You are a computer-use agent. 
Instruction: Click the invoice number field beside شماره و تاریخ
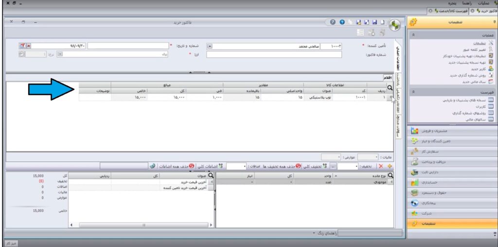click(128, 46)
